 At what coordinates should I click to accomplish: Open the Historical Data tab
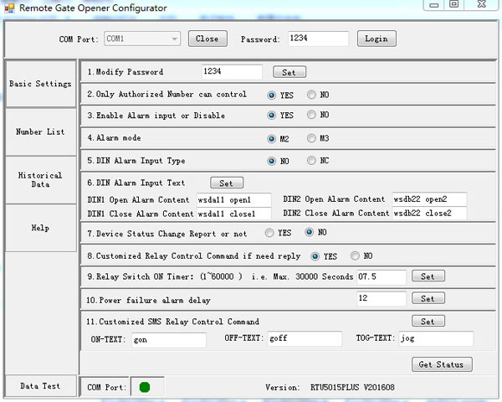point(40,180)
